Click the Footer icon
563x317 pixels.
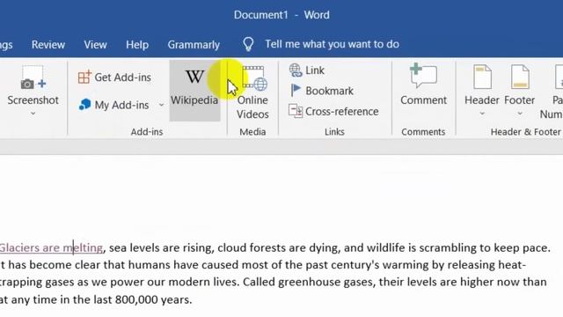[520, 77]
